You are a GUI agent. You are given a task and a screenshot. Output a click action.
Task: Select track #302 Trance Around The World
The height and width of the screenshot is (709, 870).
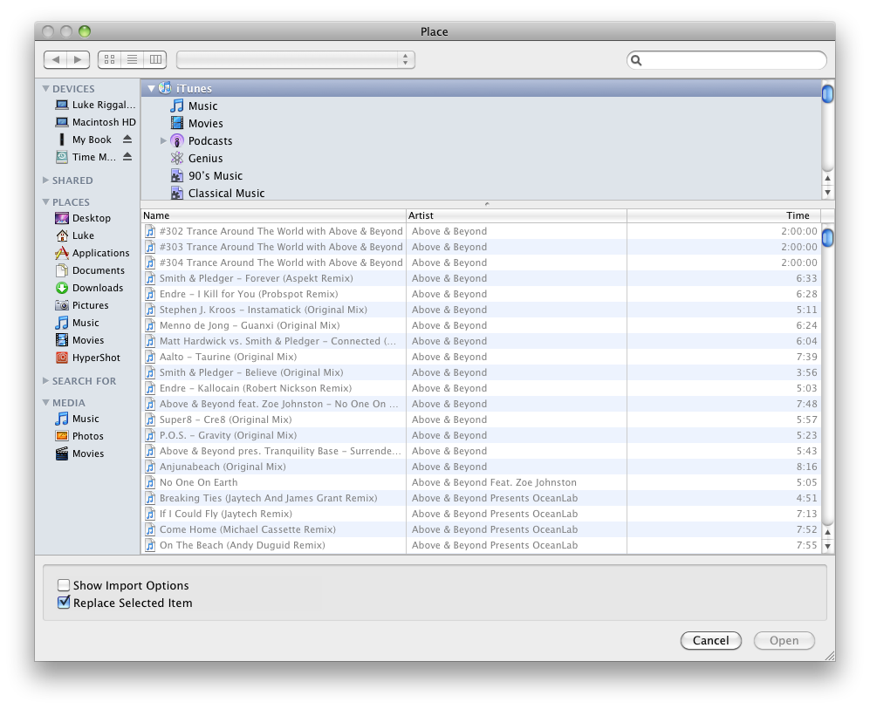(x=481, y=231)
